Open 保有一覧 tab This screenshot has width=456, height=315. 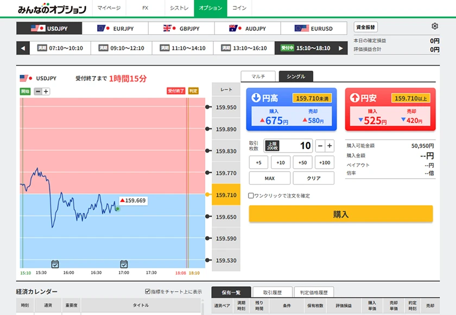(231, 292)
